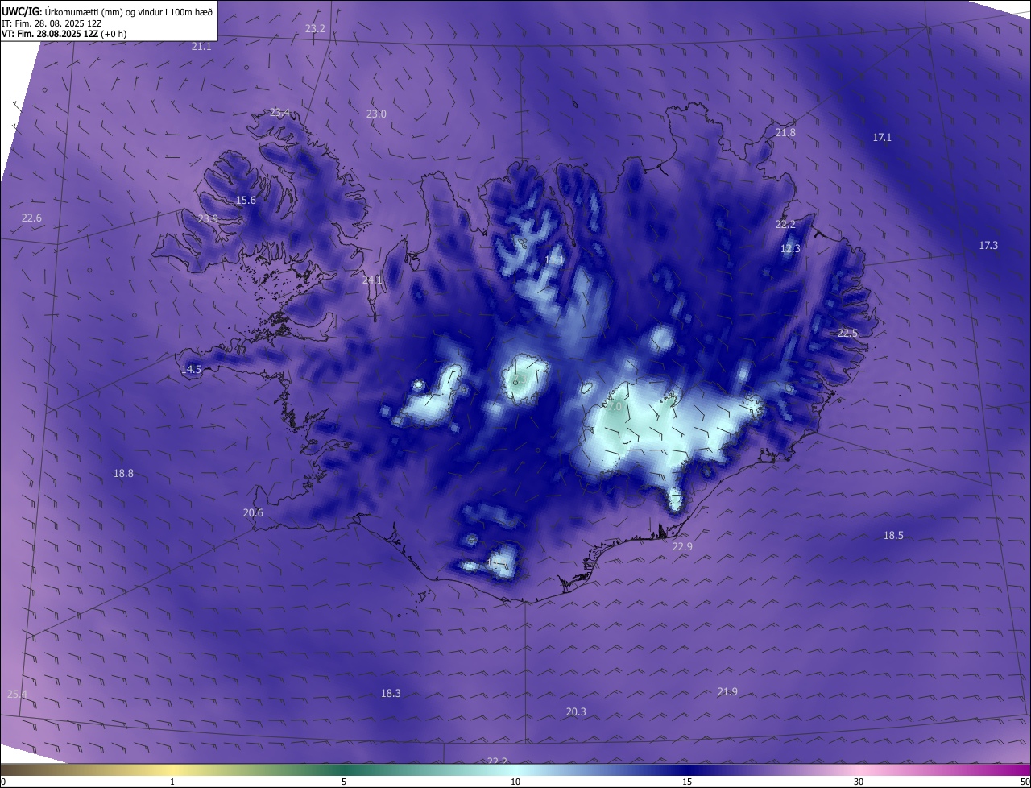Viewport: 1031px width, 788px height.
Task: Click the 23.2 value label
Action: 316,29
